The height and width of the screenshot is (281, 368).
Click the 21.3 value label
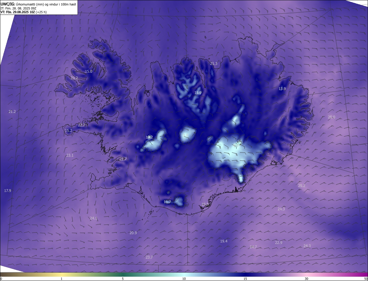[x=214, y=64]
